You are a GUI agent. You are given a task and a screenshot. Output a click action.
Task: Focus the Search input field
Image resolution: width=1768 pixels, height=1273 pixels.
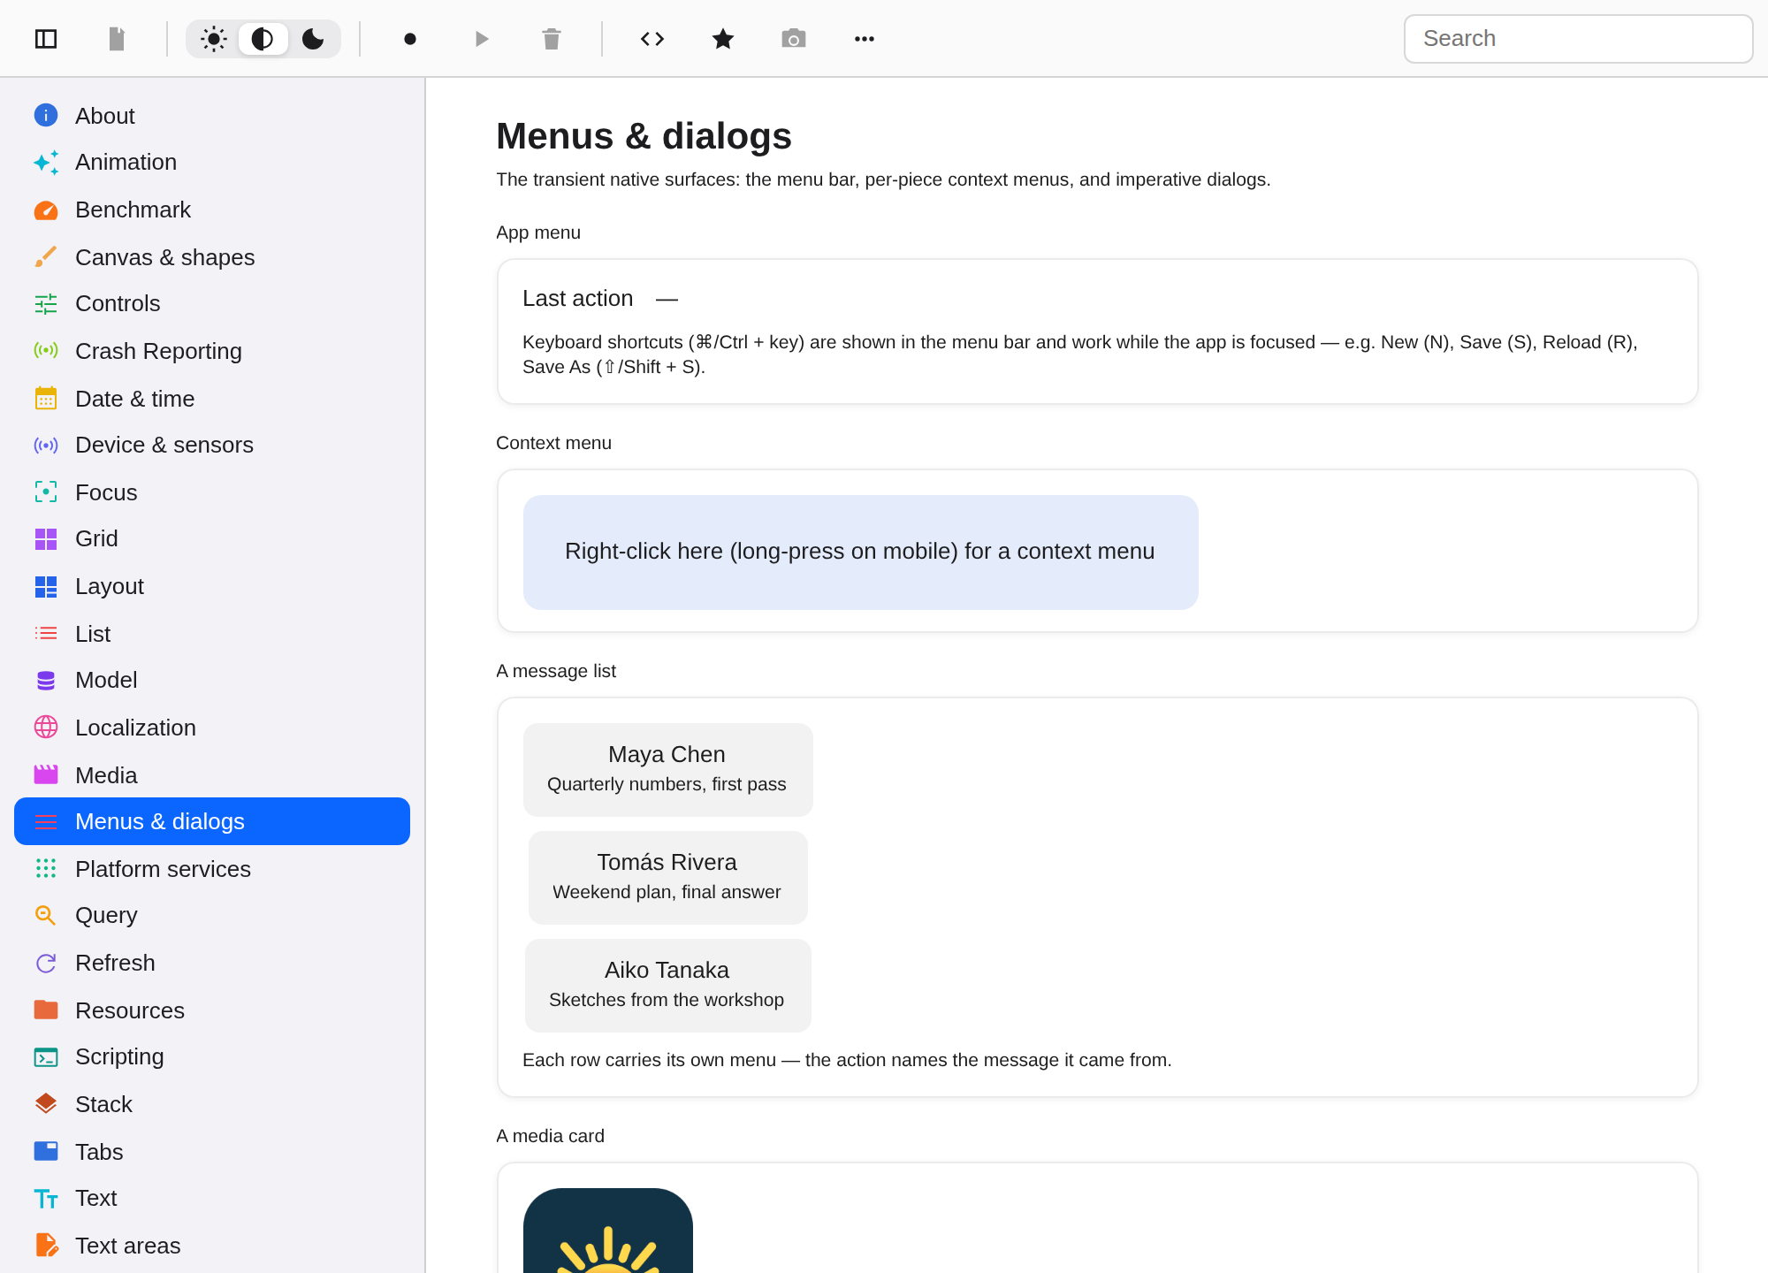point(1579,39)
